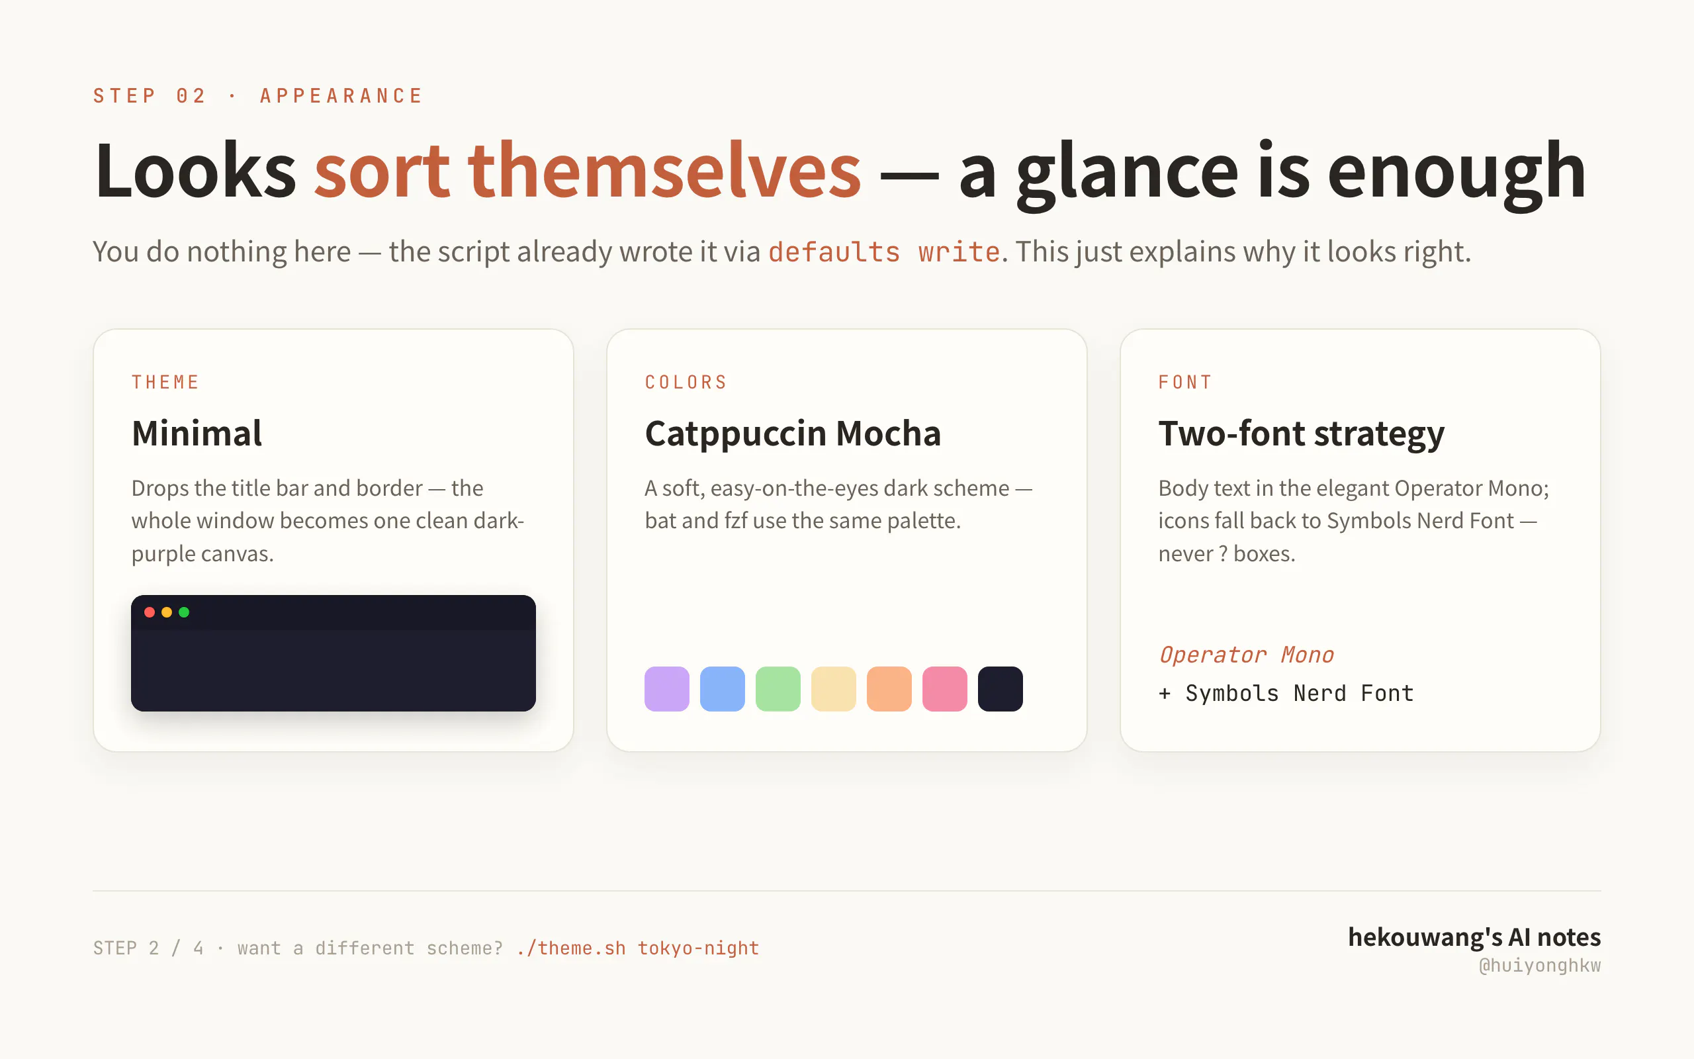
Task: Select the peach orange color swatch
Action: click(x=889, y=688)
